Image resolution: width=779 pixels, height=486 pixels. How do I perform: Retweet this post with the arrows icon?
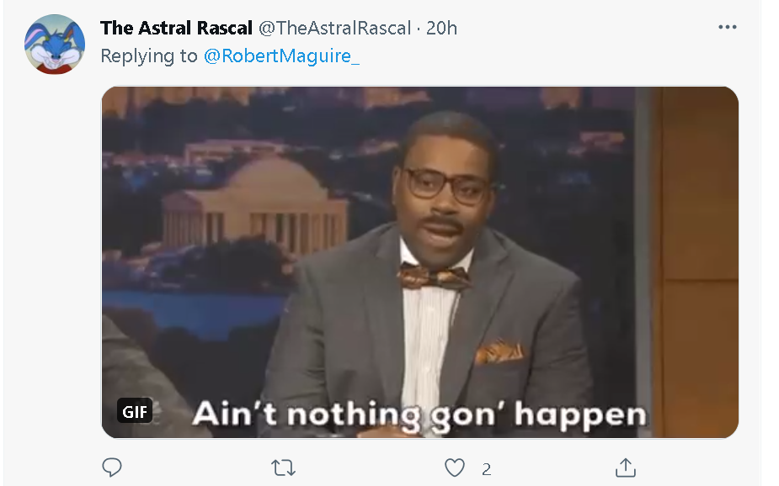coord(283,468)
